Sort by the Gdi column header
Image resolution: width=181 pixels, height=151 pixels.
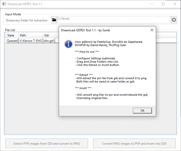(x=49, y=35)
